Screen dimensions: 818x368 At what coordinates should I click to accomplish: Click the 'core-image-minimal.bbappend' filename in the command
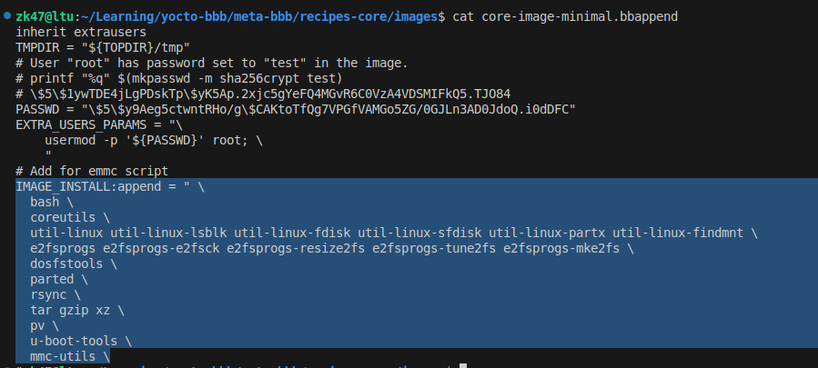(x=581, y=17)
